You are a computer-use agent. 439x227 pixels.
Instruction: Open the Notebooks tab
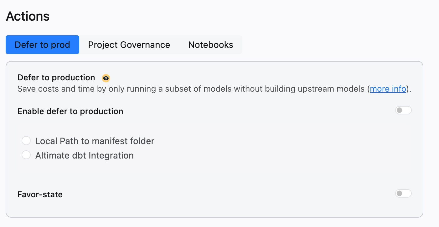click(211, 45)
